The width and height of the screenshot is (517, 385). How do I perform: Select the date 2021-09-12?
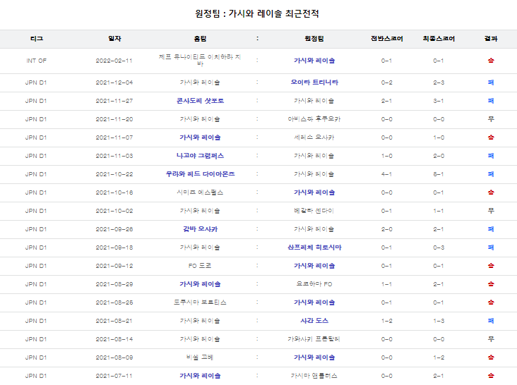[114, 266]
